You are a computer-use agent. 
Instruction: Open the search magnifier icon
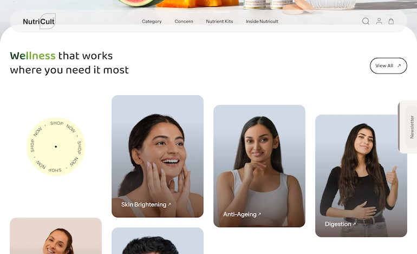366,21
